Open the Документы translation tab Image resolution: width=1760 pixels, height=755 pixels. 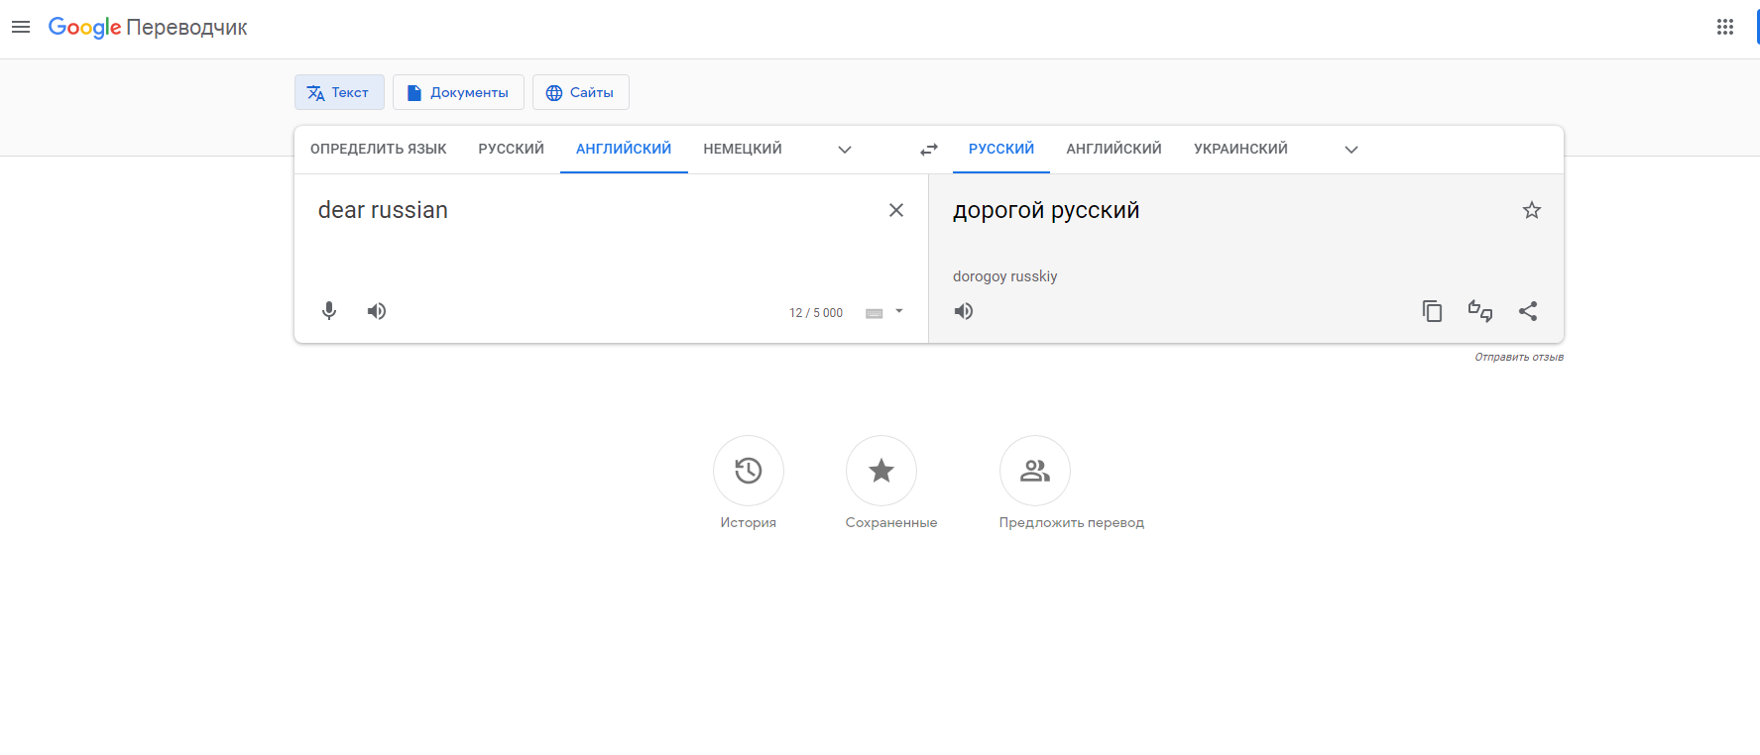(458, 92)
